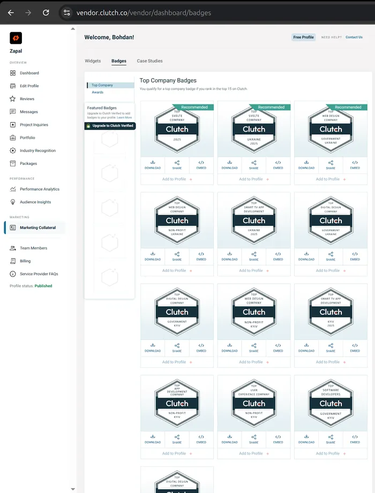This screenshot has width=375, height=493.
Task: Add Top Svelte Company 2025 badge to profile
Action: [177, 179]
